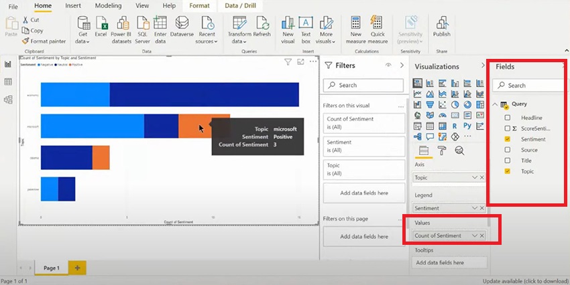This screenshot has height=285, width=570.
Task: Select the Map (globe) visual
Action: coord(417,115)
